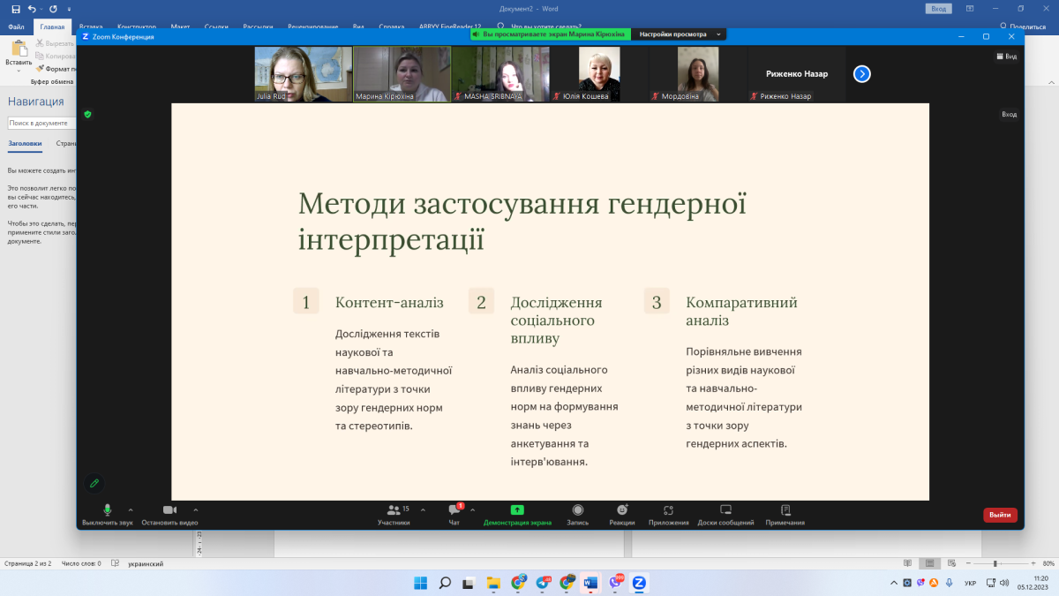The image size is (1059, 596).
Task: Toggle the Вид view layout button
Action: click(1006, 56)
